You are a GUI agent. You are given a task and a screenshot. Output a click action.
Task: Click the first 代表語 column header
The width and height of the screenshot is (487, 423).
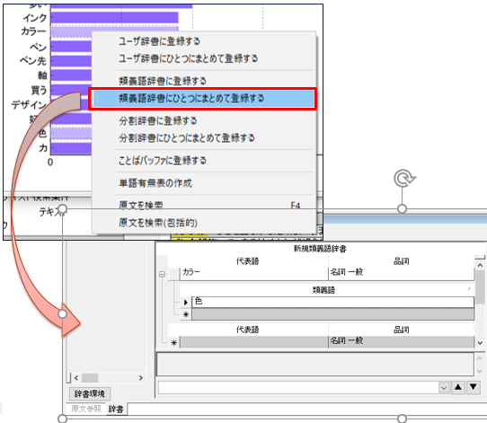(x=247, y=261)
